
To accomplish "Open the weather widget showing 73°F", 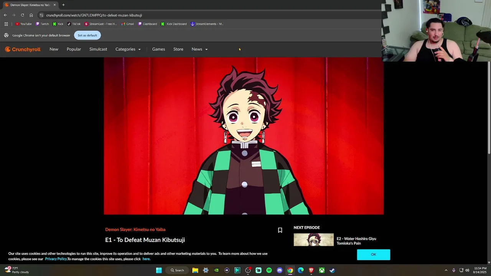I will (17, 270).
